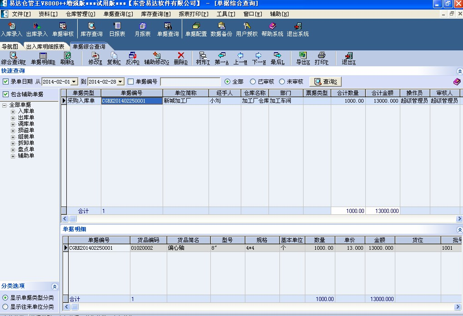Switch to the 出入库明细报表 tab
The height and width of the screenshot is (316, 463).
pyautogui.click(x=45, y=46)
